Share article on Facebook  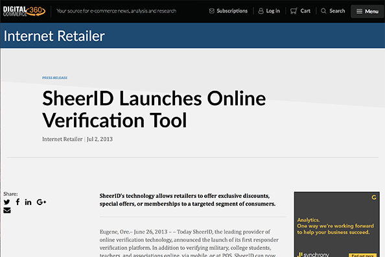tap(17, 202)
